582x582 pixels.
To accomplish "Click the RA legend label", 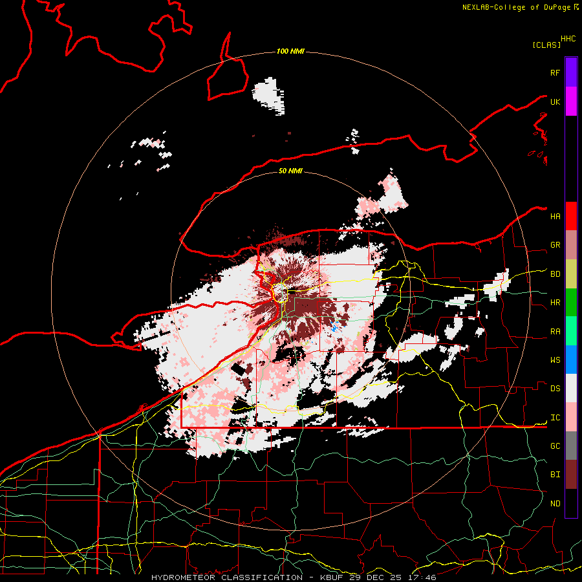I will click(x=555, y=332).
